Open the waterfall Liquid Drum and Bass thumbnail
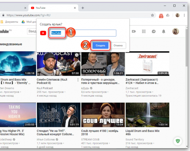Screen dimensions: 190x151 (147, 115)
